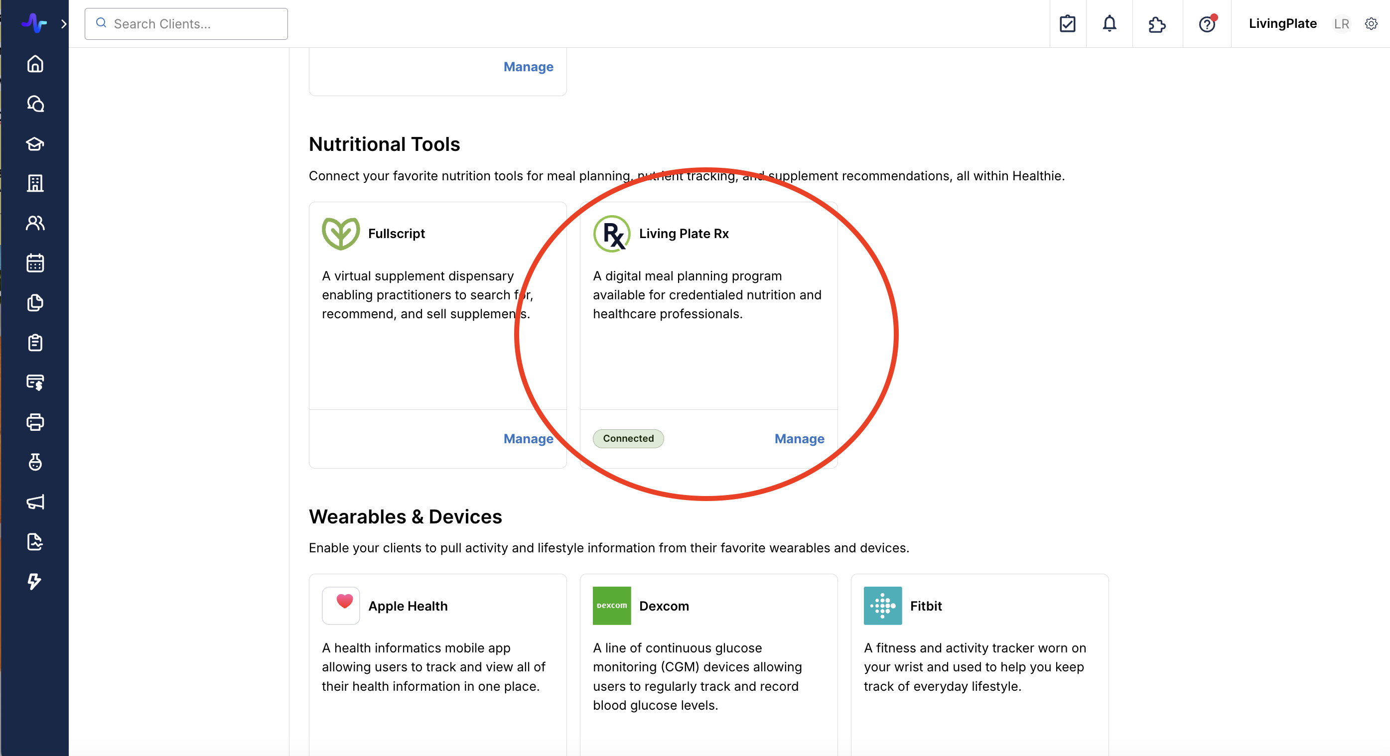The image size is (1390, 756).
Task: Open the Clients people icon
Action: tap(35, 223)
